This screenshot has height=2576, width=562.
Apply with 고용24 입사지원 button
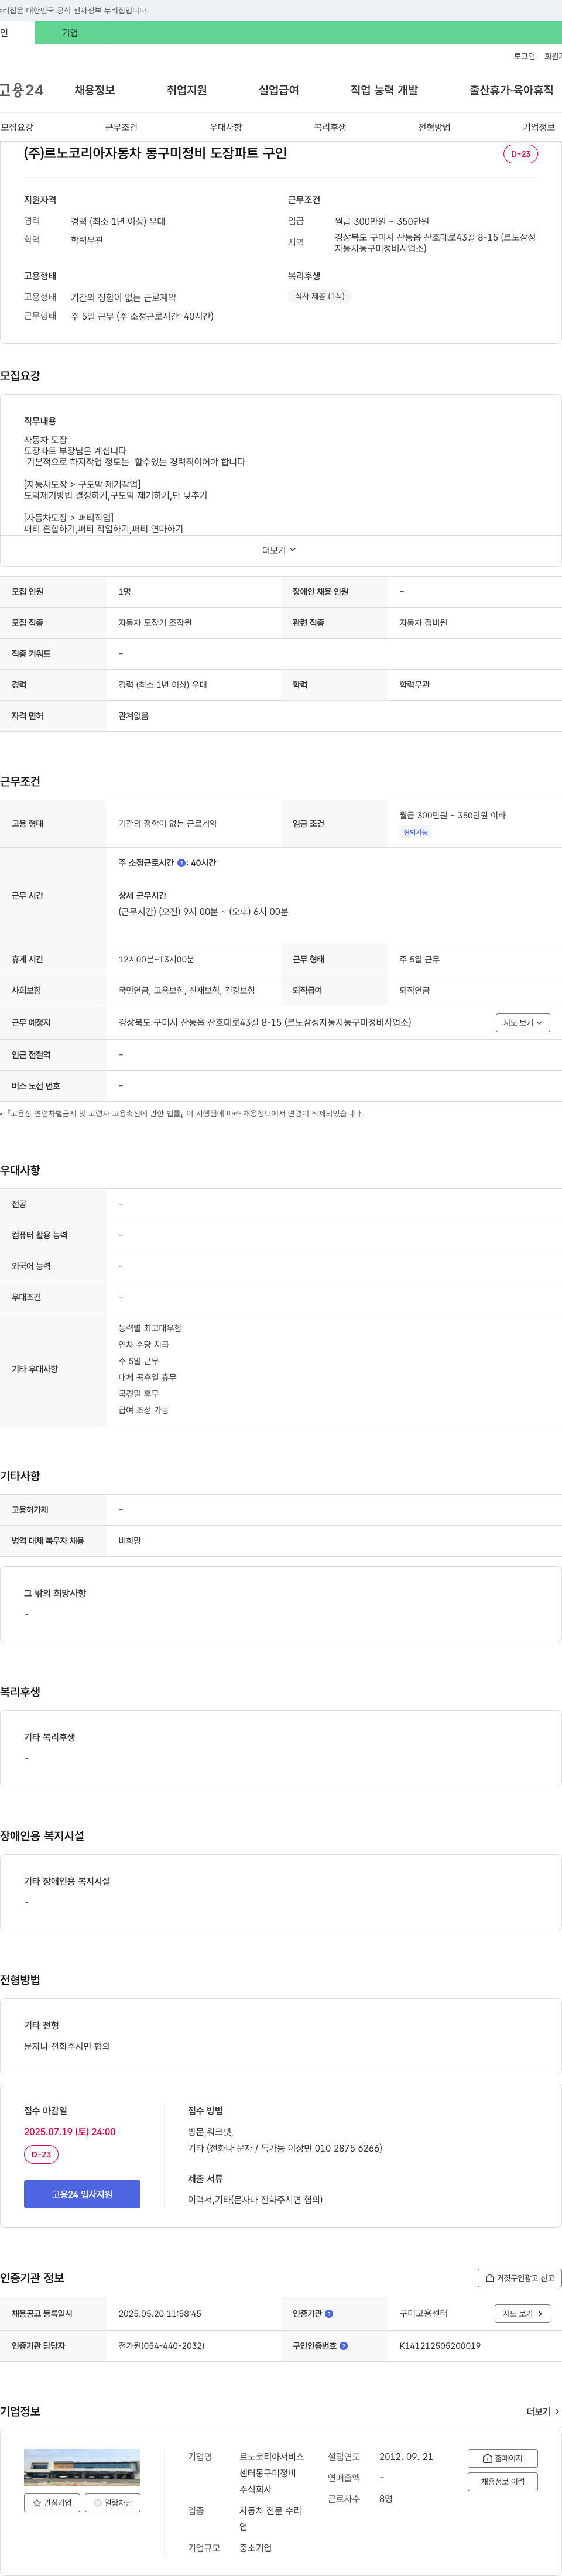(x=82, y=2194)
